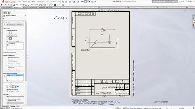The width and height of the screenshot is (195, 109).
Task: Open the task pane Home icon on right edge
Action: coord(194,15)
